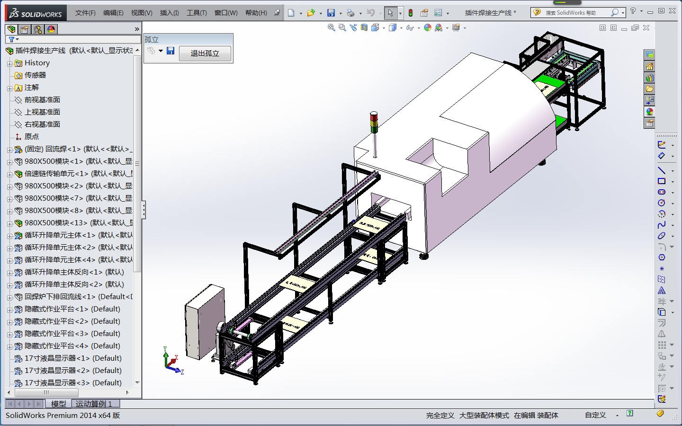This screenshot has width=682, height=426.
Task: Click the New document icon
Action: 291,13
